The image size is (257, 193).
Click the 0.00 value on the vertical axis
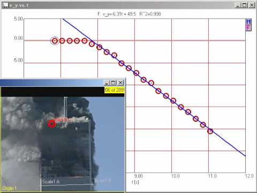(18, 38)
